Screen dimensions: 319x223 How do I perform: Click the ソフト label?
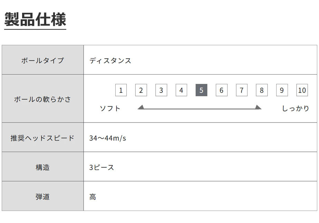click(x=110, y=108)
